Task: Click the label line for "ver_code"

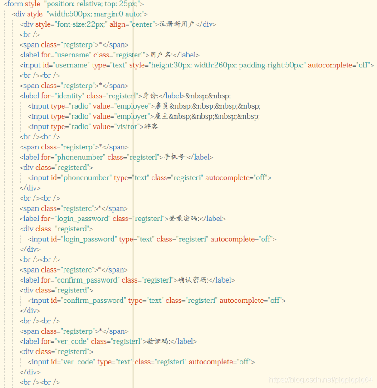Action: 108,341
